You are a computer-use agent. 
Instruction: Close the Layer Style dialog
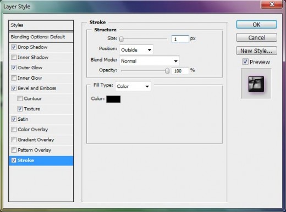tap(272, 4)
